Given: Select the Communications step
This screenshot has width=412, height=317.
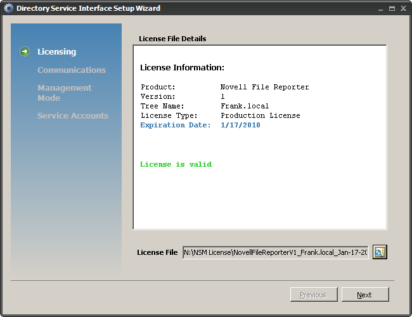Looking at the screenshot, I should 72,70.
